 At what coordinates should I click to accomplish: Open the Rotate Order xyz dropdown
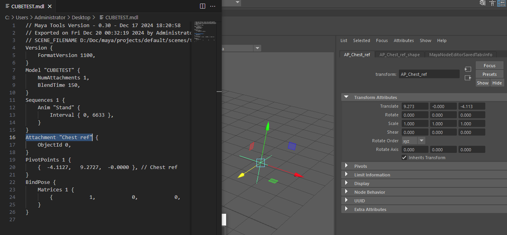click(413, 141)
